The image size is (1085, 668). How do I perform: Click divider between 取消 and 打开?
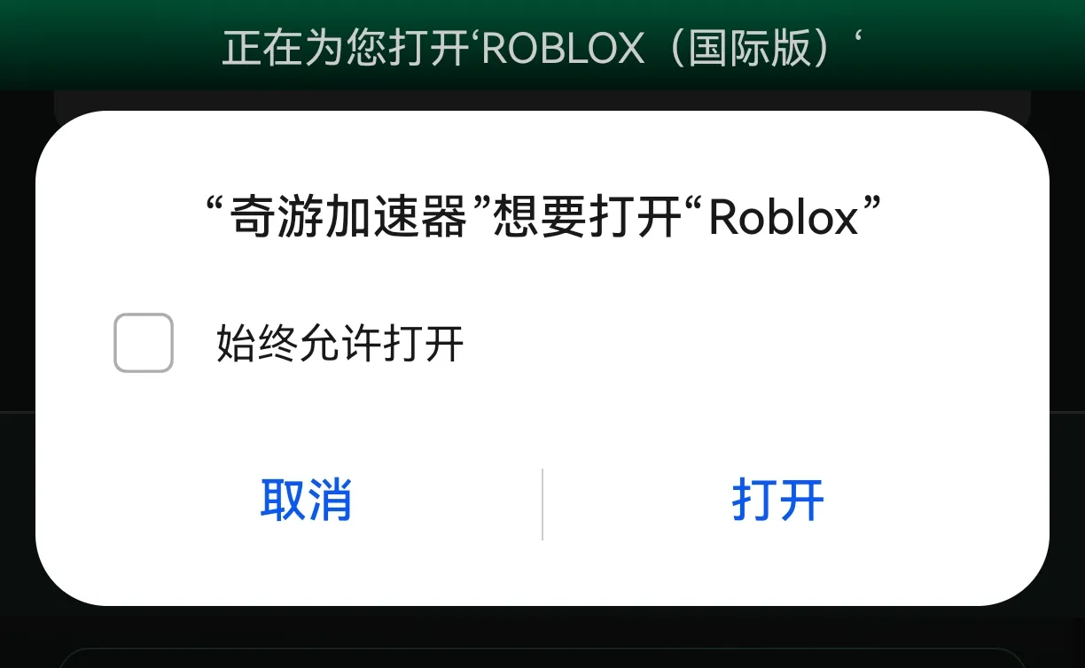coord(542,504)
